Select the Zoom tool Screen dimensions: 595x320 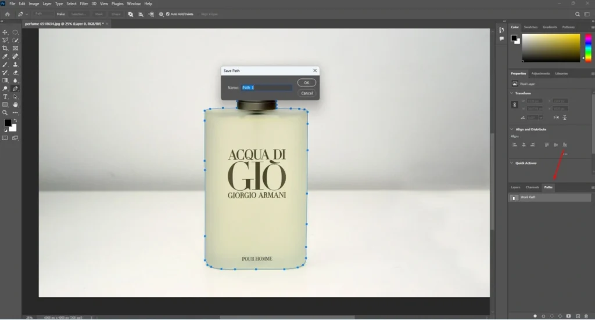click(5, 112)
